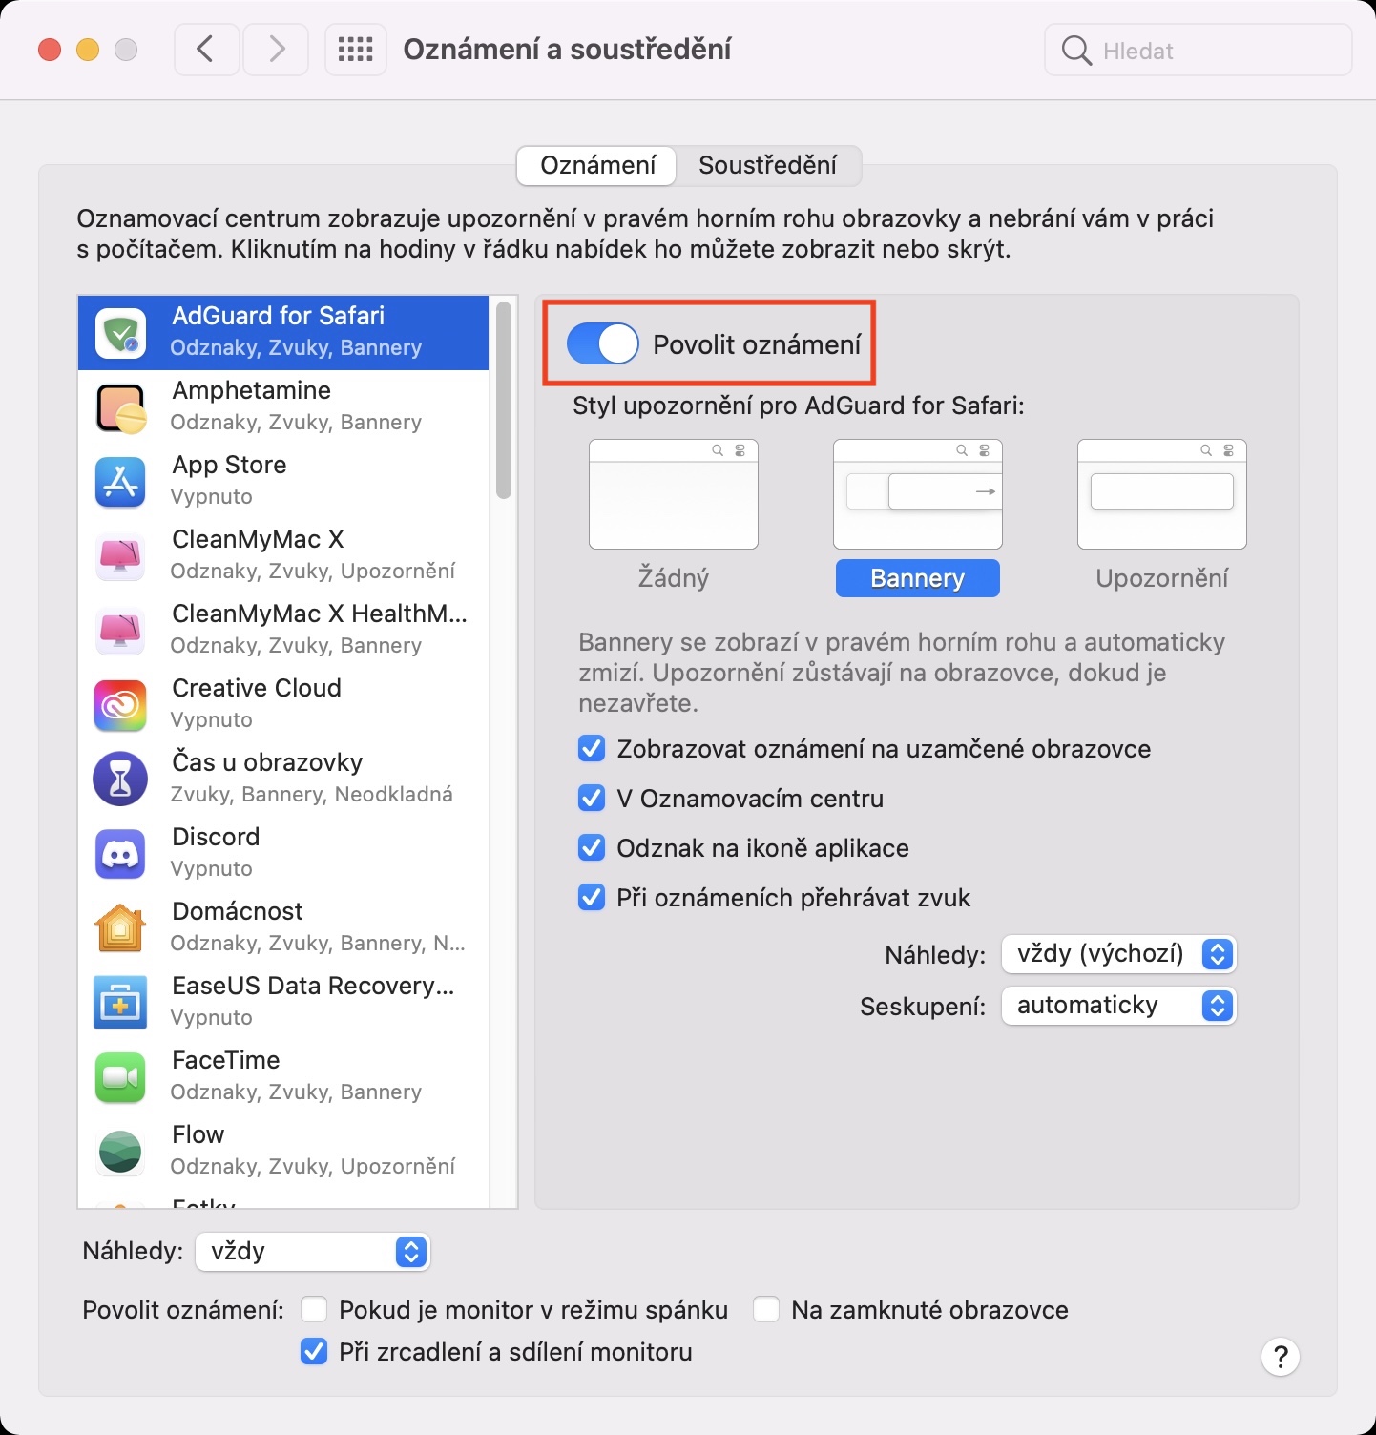Open the Seskupení 'automaticky' dropdown
Viewport: 1376px width, 1435px height.
1118,1006
